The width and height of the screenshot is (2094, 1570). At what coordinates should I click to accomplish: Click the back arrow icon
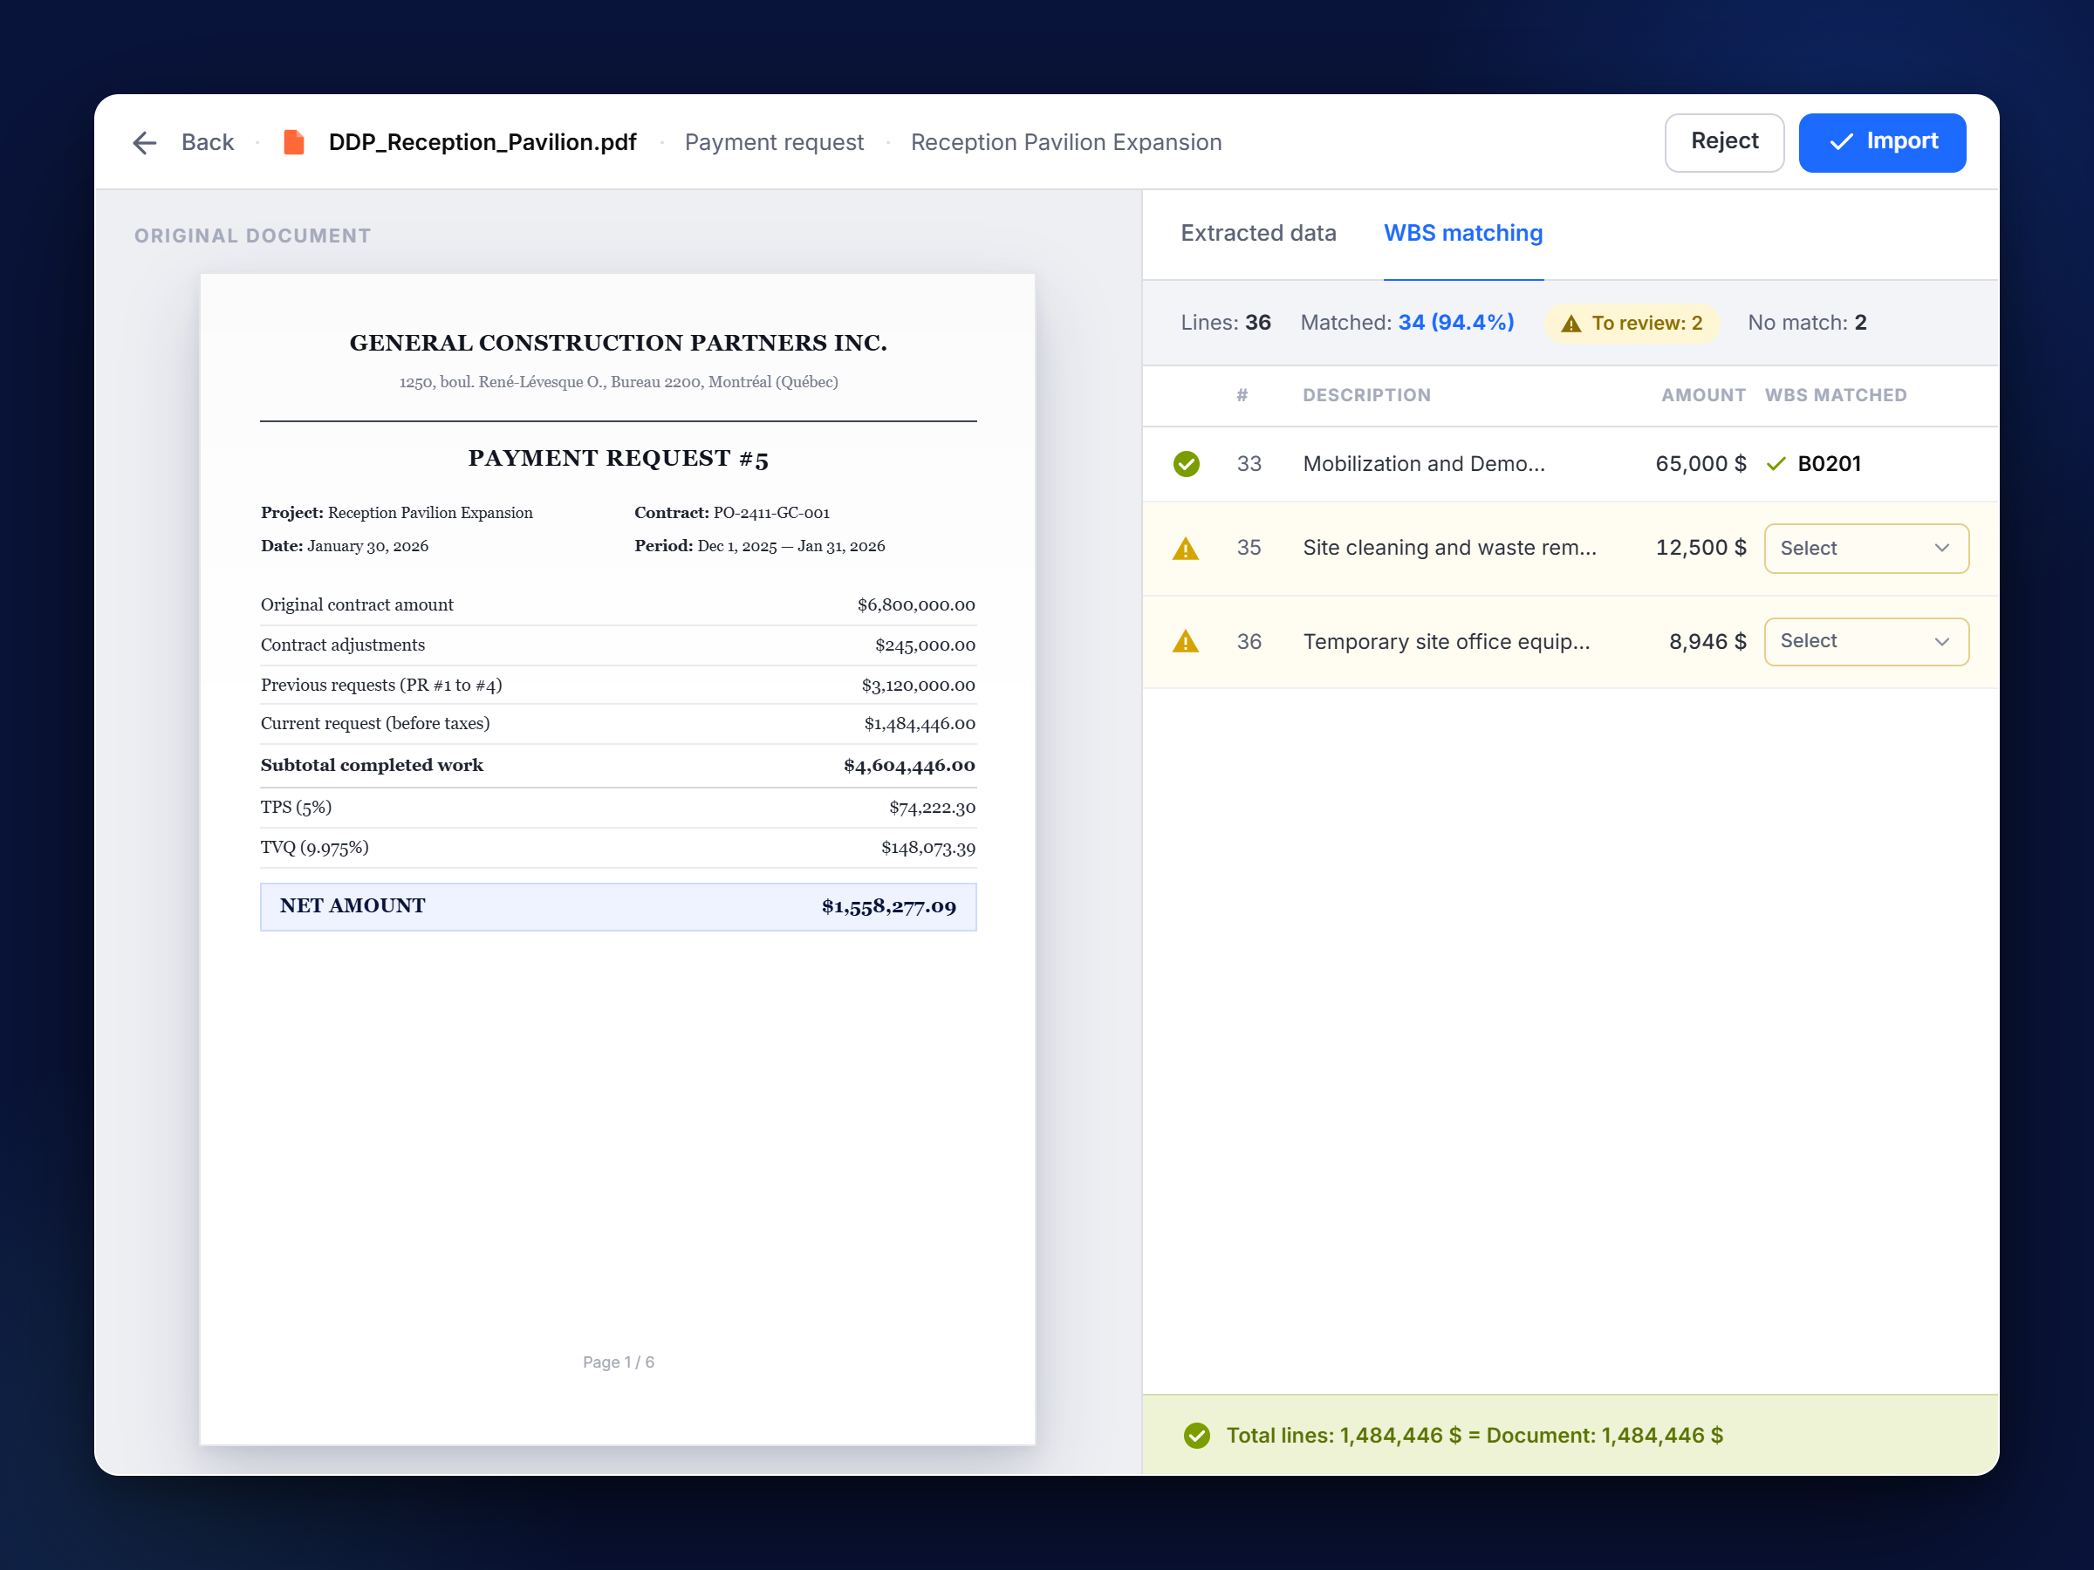[145, 143]
